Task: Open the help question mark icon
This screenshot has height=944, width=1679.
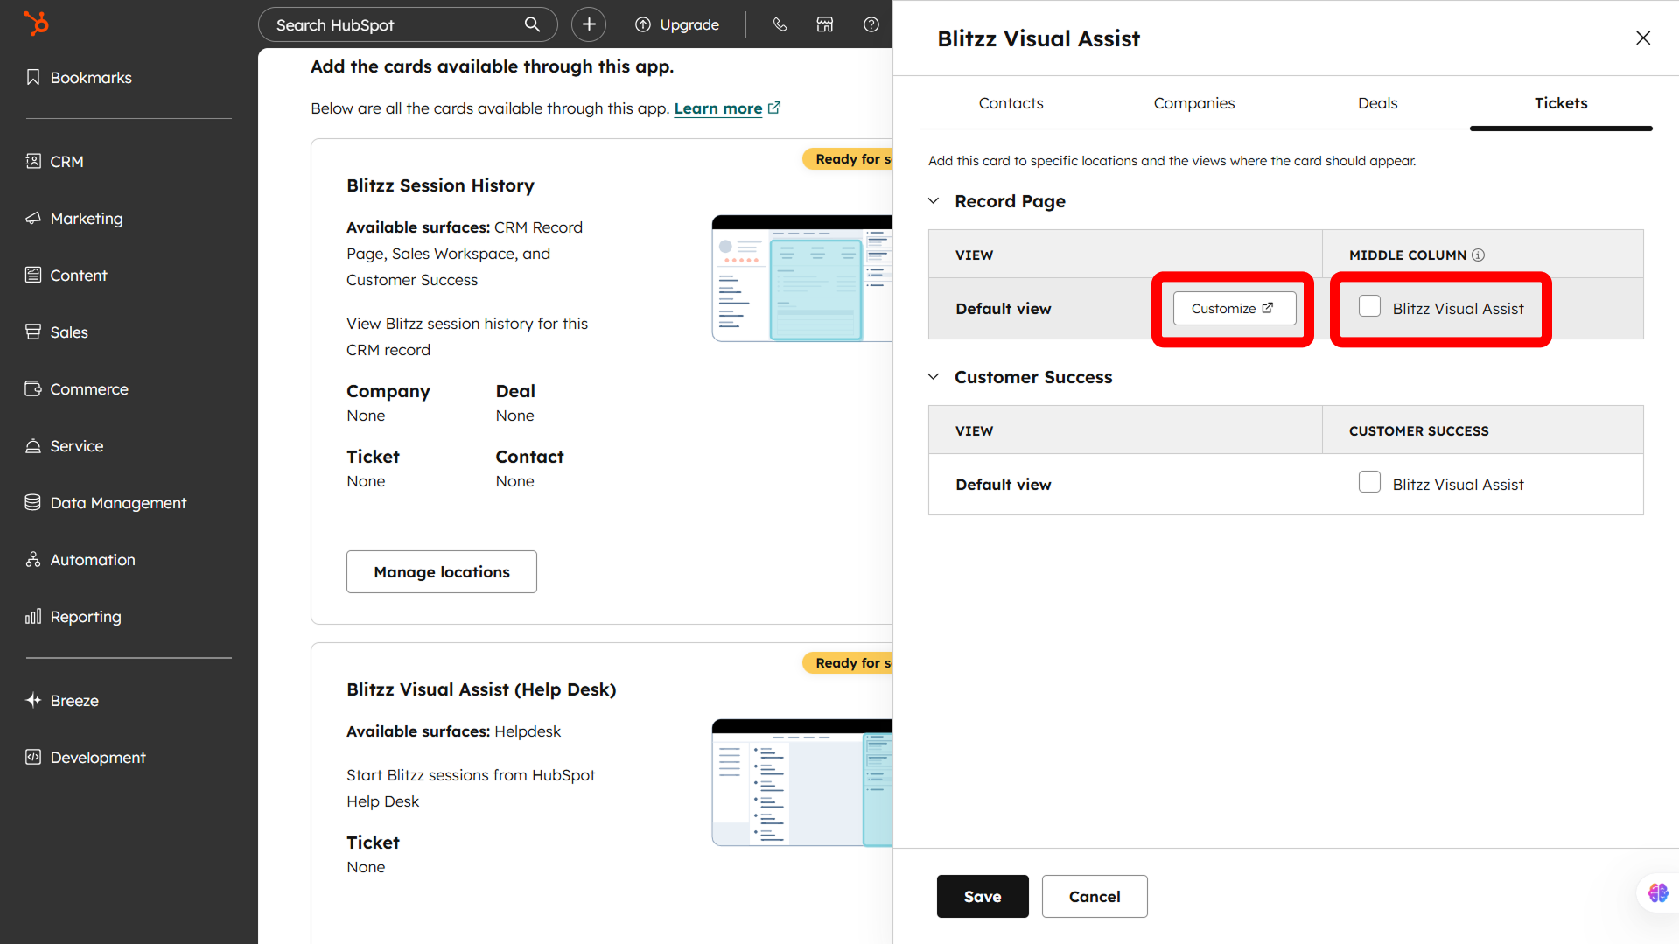Action: pyautogui.click(x=871, y=24)
